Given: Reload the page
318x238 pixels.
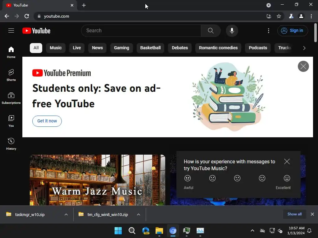Looking at the screenshot, I should [27, 16].
